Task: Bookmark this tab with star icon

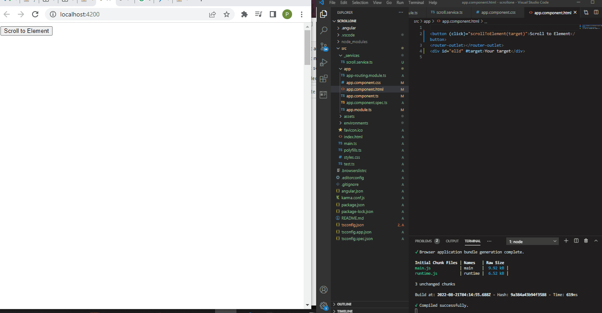Action: (227, 14)
